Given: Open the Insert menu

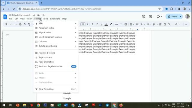Looking at the screenshot, I should [29, 19].
